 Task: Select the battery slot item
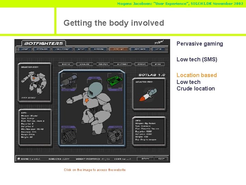coord(69,136)
